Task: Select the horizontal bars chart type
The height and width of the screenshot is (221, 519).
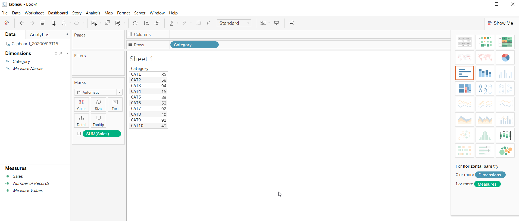Action: (x=465, y=73)
